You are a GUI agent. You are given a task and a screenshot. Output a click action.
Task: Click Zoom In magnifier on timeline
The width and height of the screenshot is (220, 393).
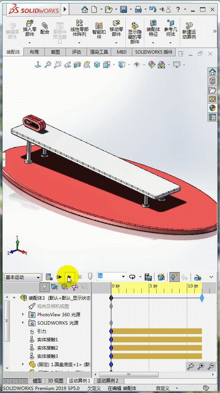click(x=201, y=367)
